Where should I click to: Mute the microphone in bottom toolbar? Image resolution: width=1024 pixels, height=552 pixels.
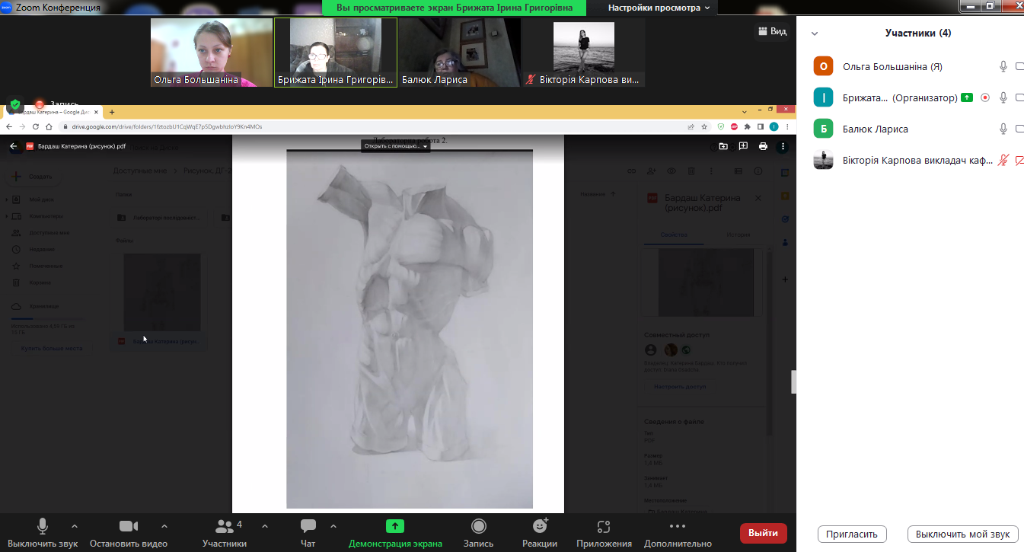click(x=43, y=526)
